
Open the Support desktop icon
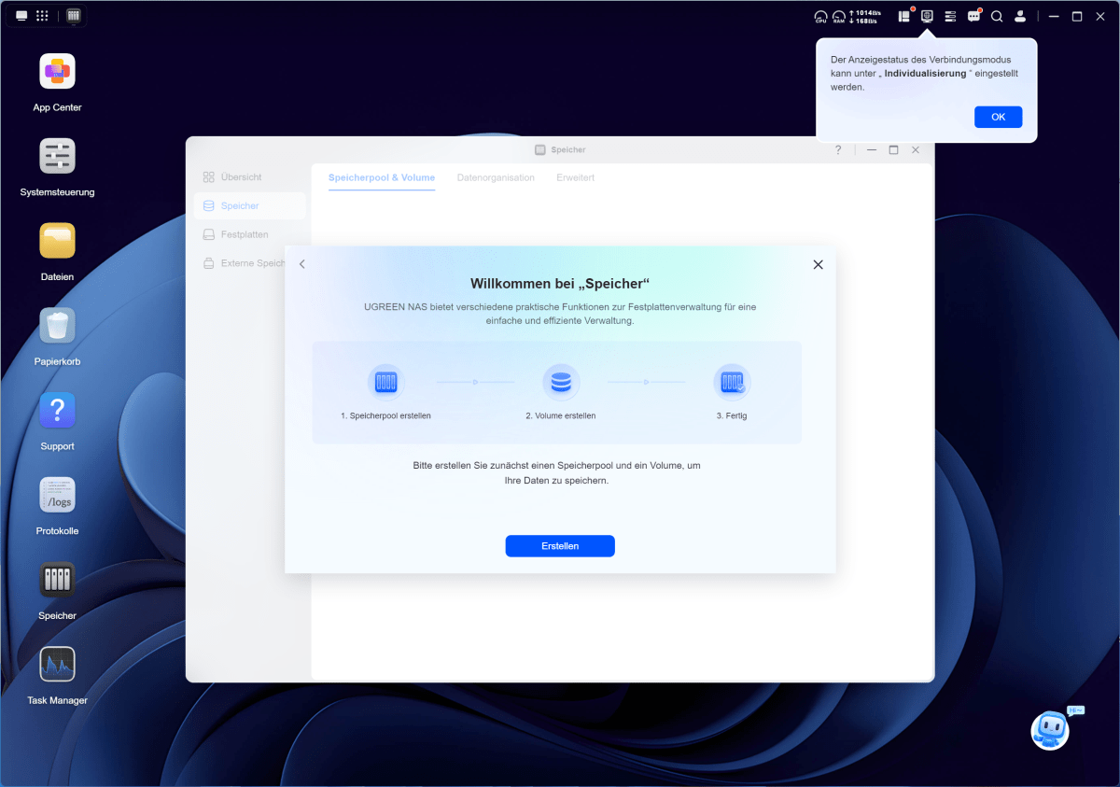(57, 411)
